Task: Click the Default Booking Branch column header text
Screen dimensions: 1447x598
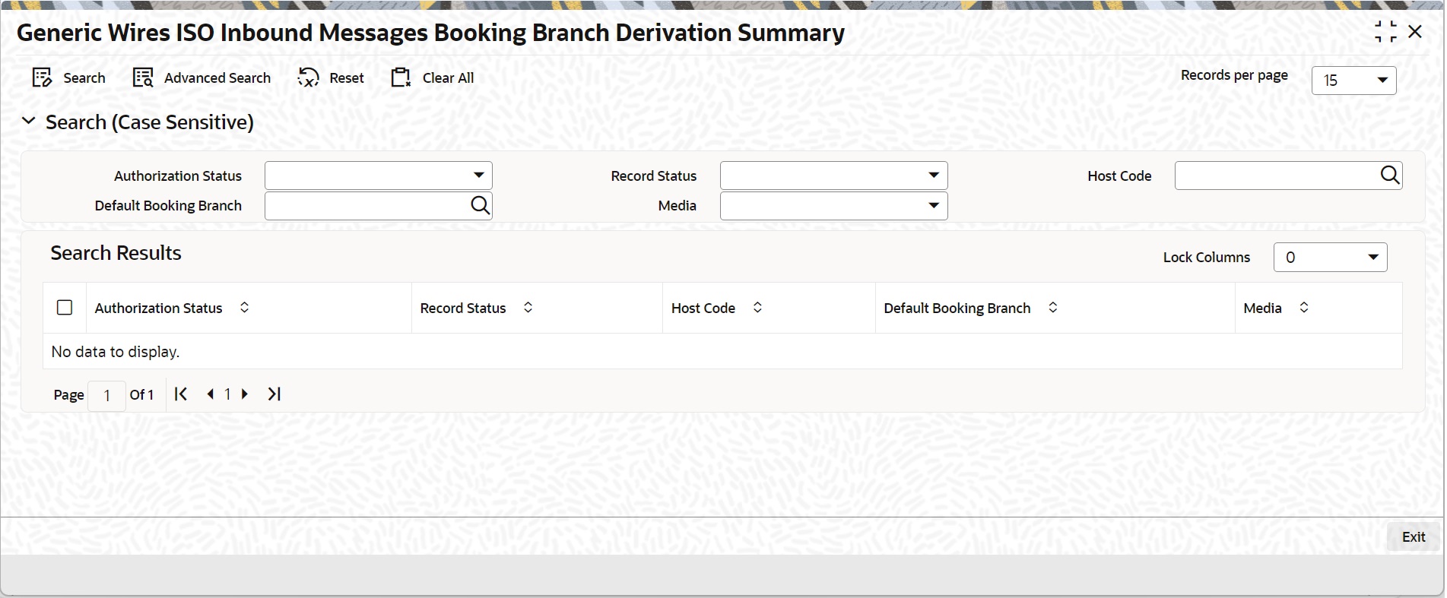Action: 957,308
